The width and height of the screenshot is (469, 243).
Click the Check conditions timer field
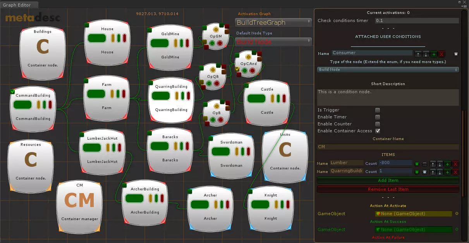pyautogui.click(x=417, y=21)
